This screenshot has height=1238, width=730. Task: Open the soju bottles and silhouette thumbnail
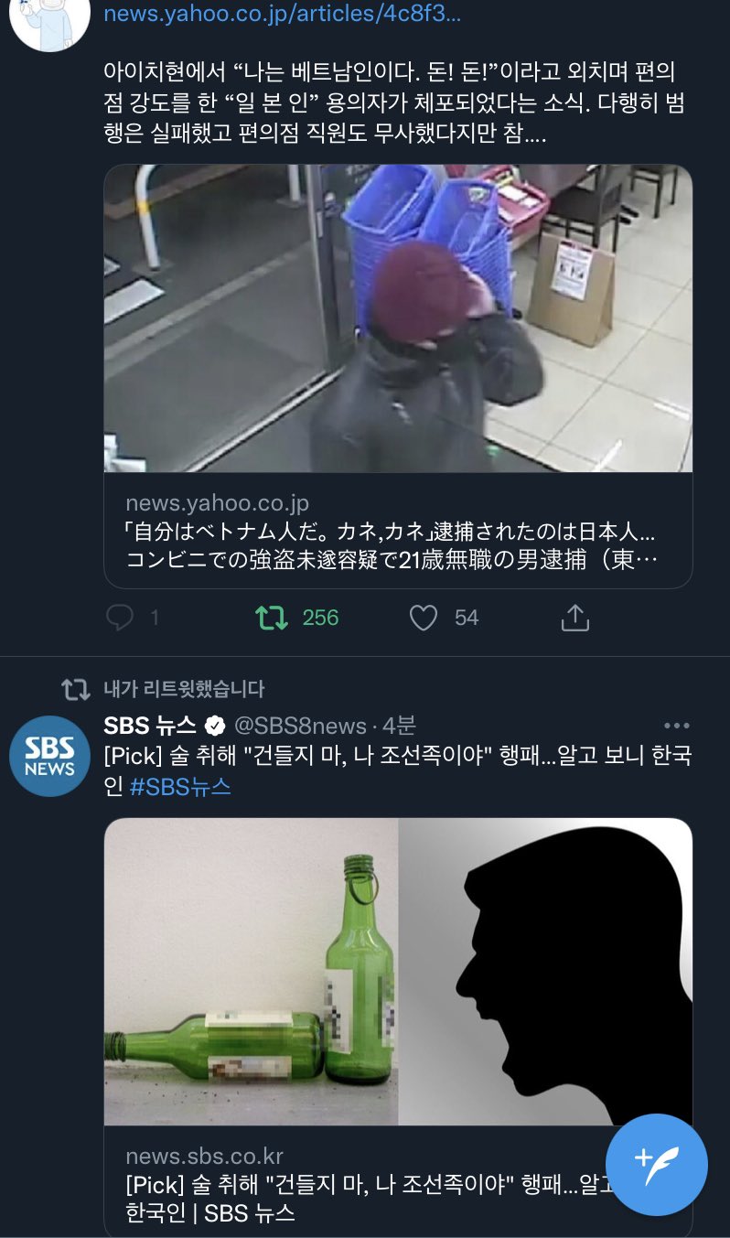click(398, 972)
